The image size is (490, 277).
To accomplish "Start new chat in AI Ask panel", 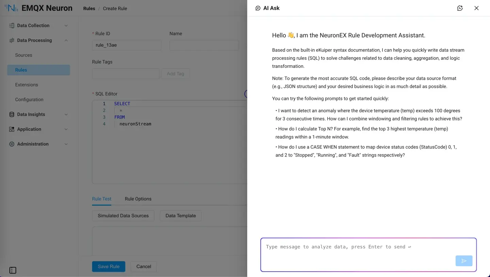I will pyautogui.click(x=460, y=8).
